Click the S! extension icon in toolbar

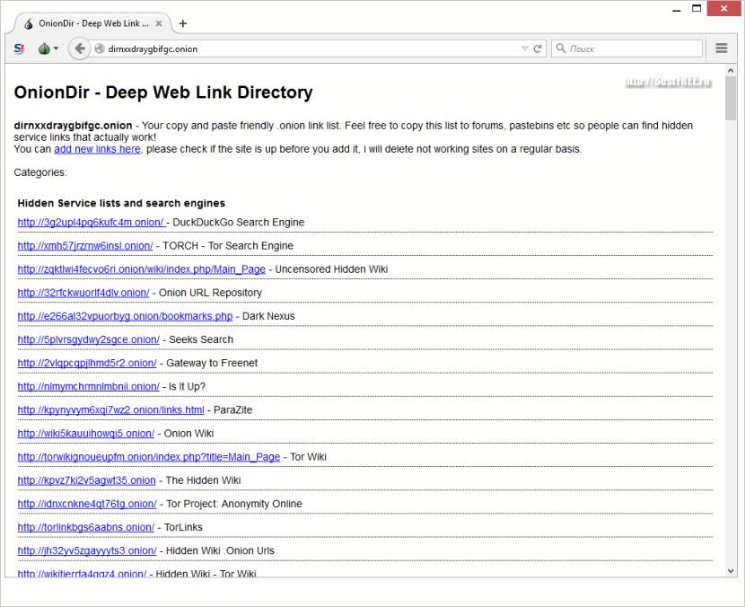[19, 48]
